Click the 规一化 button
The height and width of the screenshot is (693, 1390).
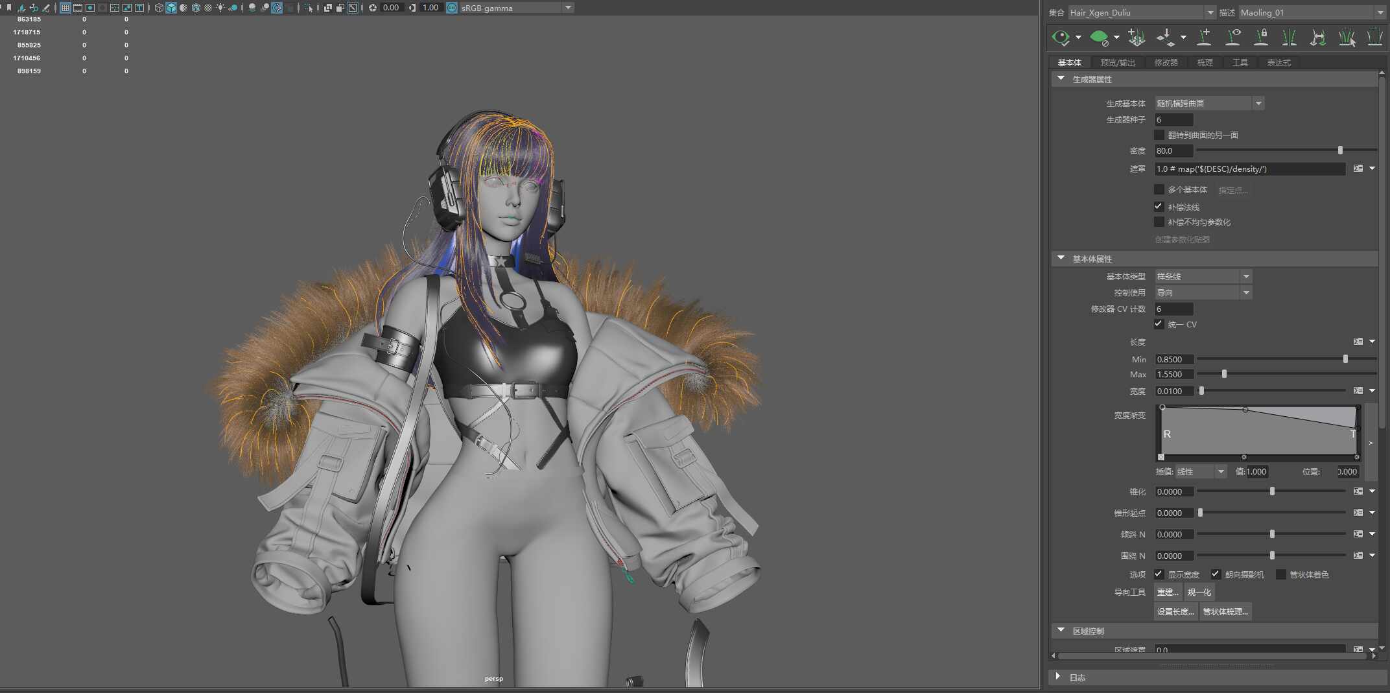point(1199,592)
